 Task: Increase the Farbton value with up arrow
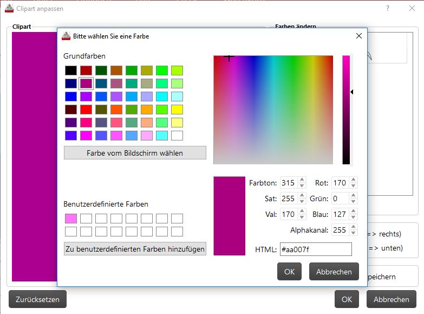302,180
